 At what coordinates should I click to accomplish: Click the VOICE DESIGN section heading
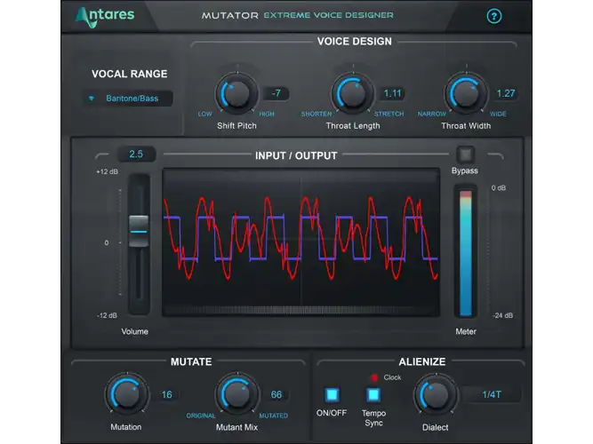pos(355,41)
